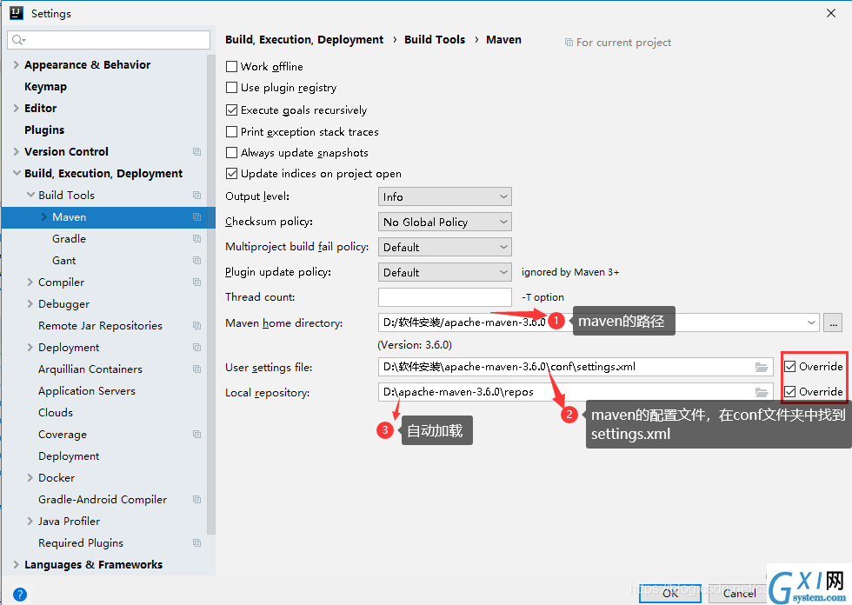Click project-level icon beside Gradle-Android Compiler
The width and height of the screenshot is (852, 605).
pos(196,499)
